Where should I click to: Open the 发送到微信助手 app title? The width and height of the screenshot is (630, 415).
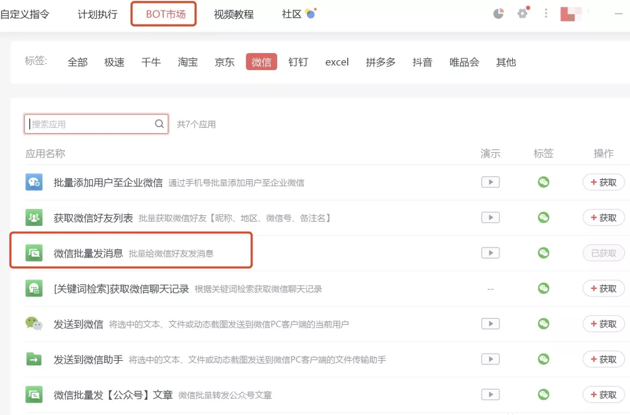(89, 360)
